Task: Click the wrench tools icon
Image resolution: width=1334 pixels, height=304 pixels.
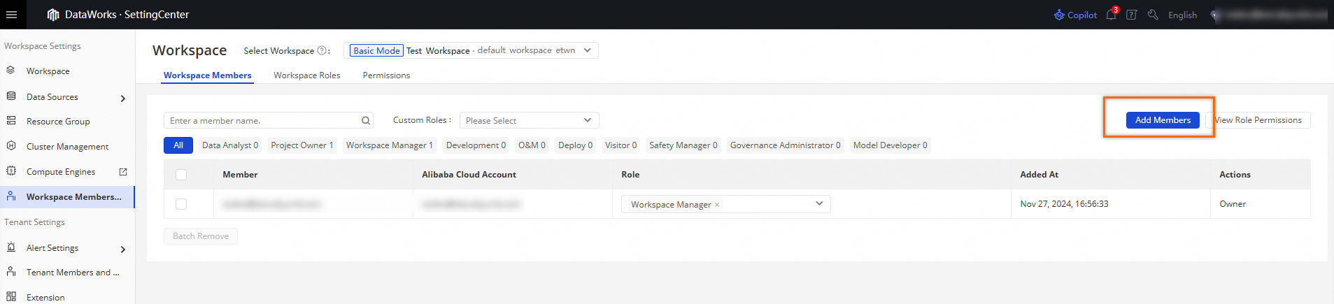Action: tap(1153, 15)
